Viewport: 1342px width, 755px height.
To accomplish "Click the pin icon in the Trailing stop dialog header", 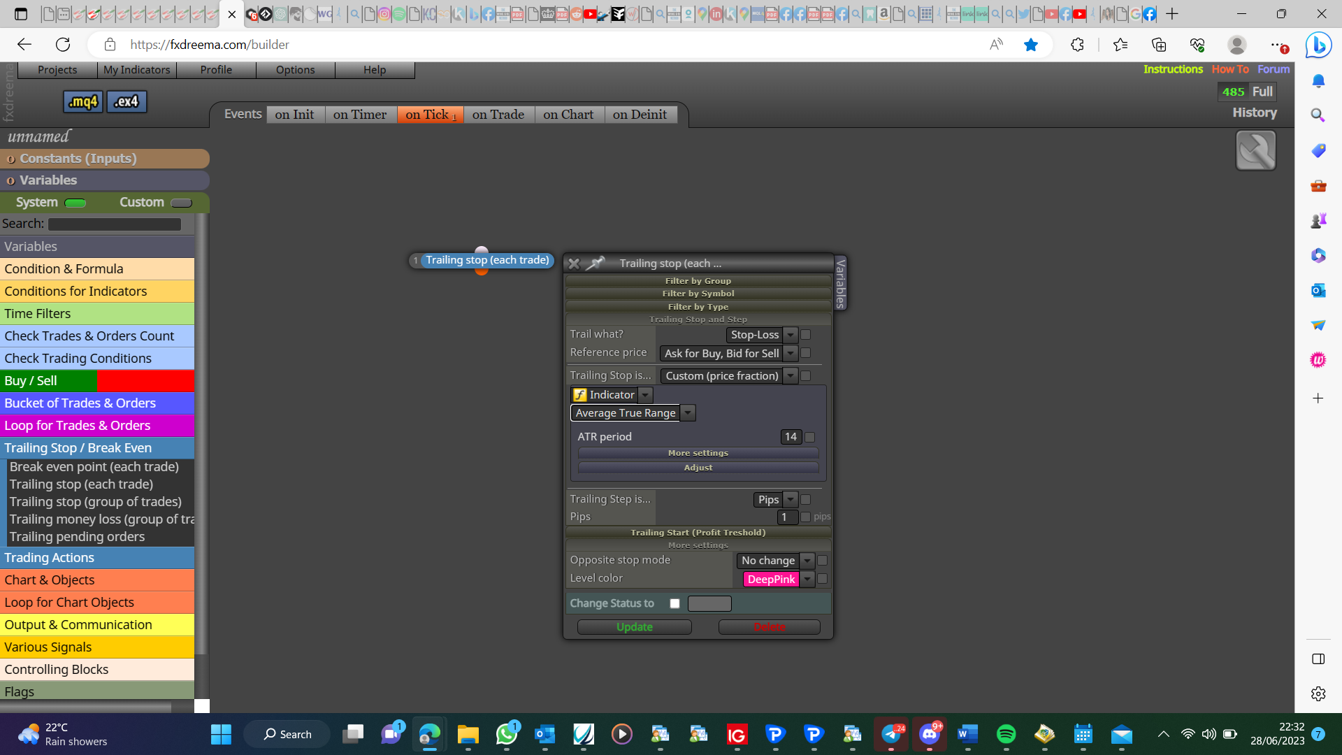I will click(595, 264).
